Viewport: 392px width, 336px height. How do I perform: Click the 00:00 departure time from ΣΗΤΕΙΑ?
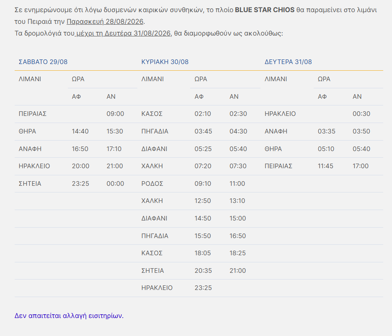pyautogui.click(x=115, y=184)
